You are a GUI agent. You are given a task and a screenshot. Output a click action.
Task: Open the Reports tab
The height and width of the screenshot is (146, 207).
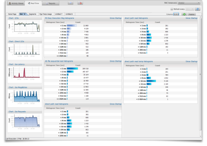coord(51,3)
